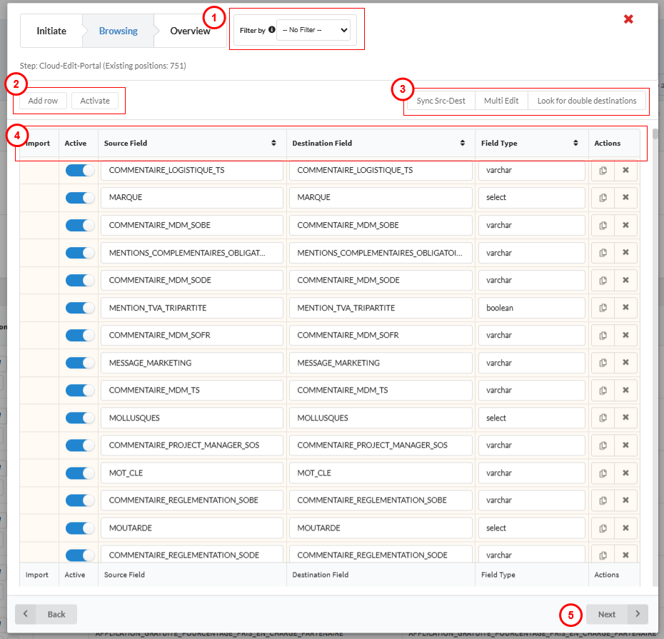Toggle off COMMENTAIRE_MDM_SOBE active switch
Image resolution: width=664 pixels, height=639 pixels.
click(x=80, y=226)
